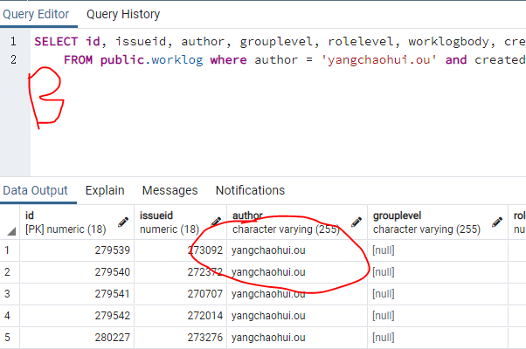Select result row number 4
Screen dimensions: 526x349
(x=10, y=316)
